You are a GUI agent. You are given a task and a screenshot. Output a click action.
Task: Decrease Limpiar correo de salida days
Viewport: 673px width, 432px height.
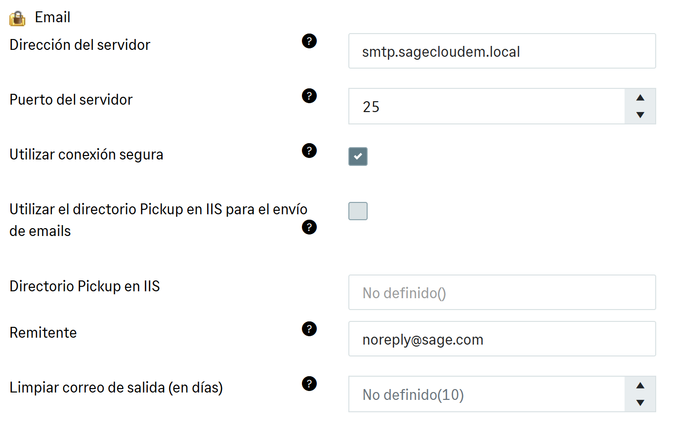[640, 403]
